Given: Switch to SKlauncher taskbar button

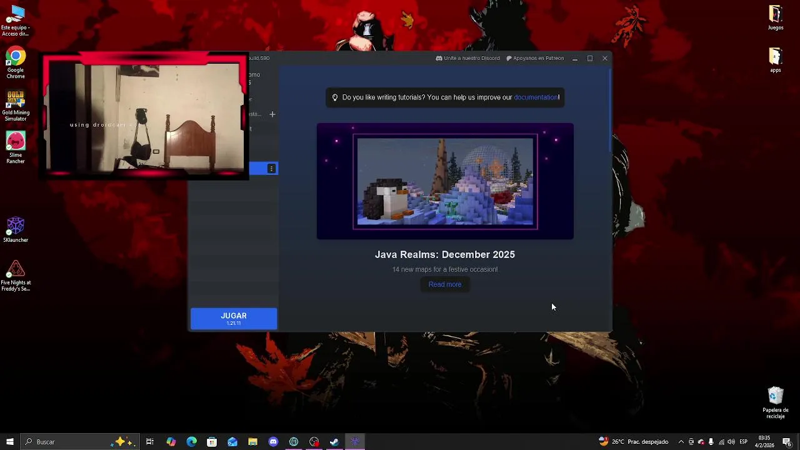Looking at the screenshot, I should click(355, 442).
